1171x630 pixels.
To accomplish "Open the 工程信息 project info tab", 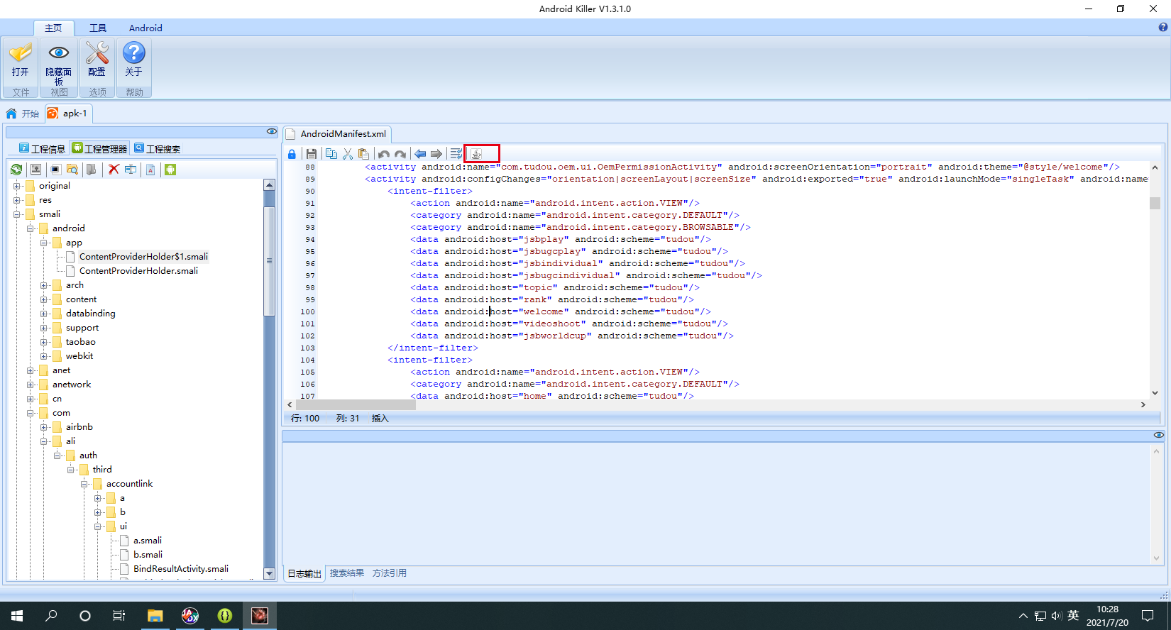I will 42,148.
